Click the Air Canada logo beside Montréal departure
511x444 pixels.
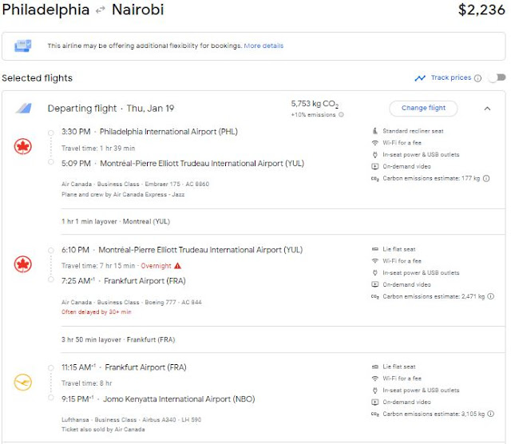tap(23, 264)
